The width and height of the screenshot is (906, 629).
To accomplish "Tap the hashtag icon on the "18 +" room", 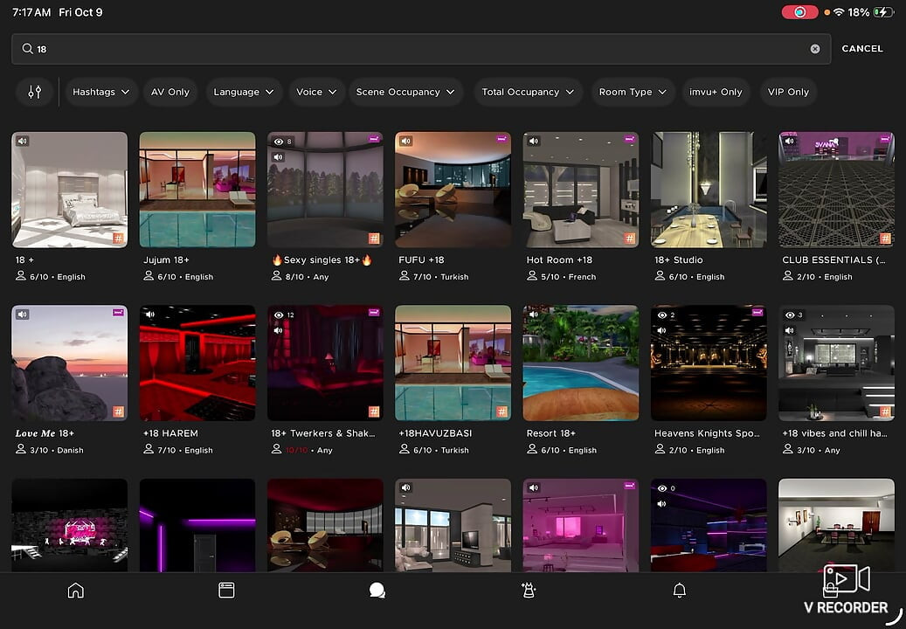I will (118, 238).
